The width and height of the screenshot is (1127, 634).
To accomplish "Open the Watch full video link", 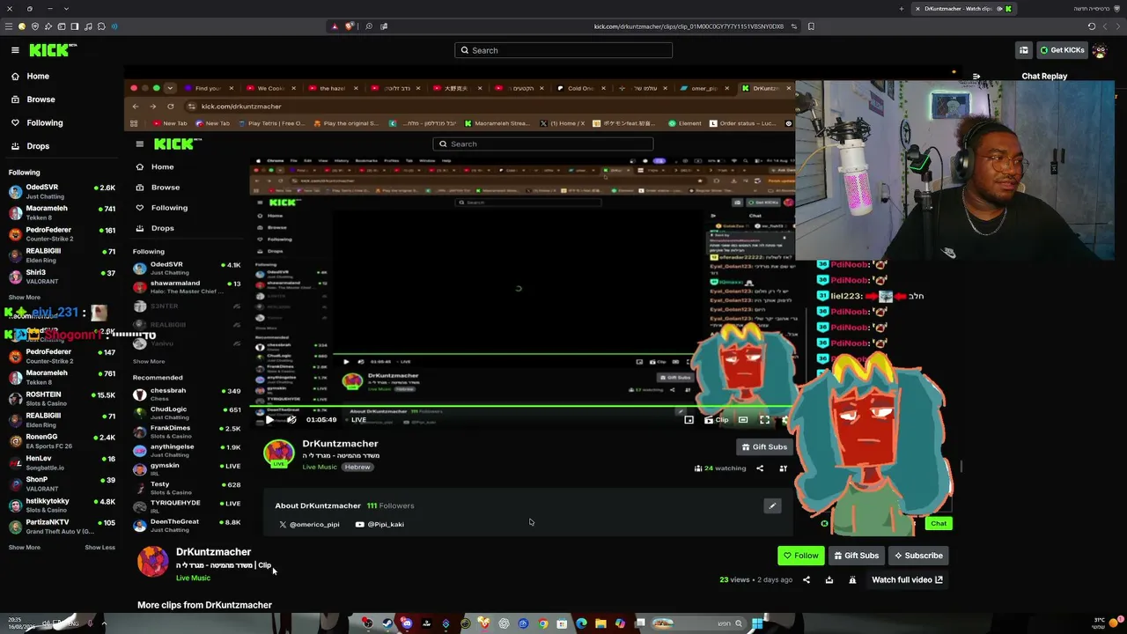I will pos(907,580).
